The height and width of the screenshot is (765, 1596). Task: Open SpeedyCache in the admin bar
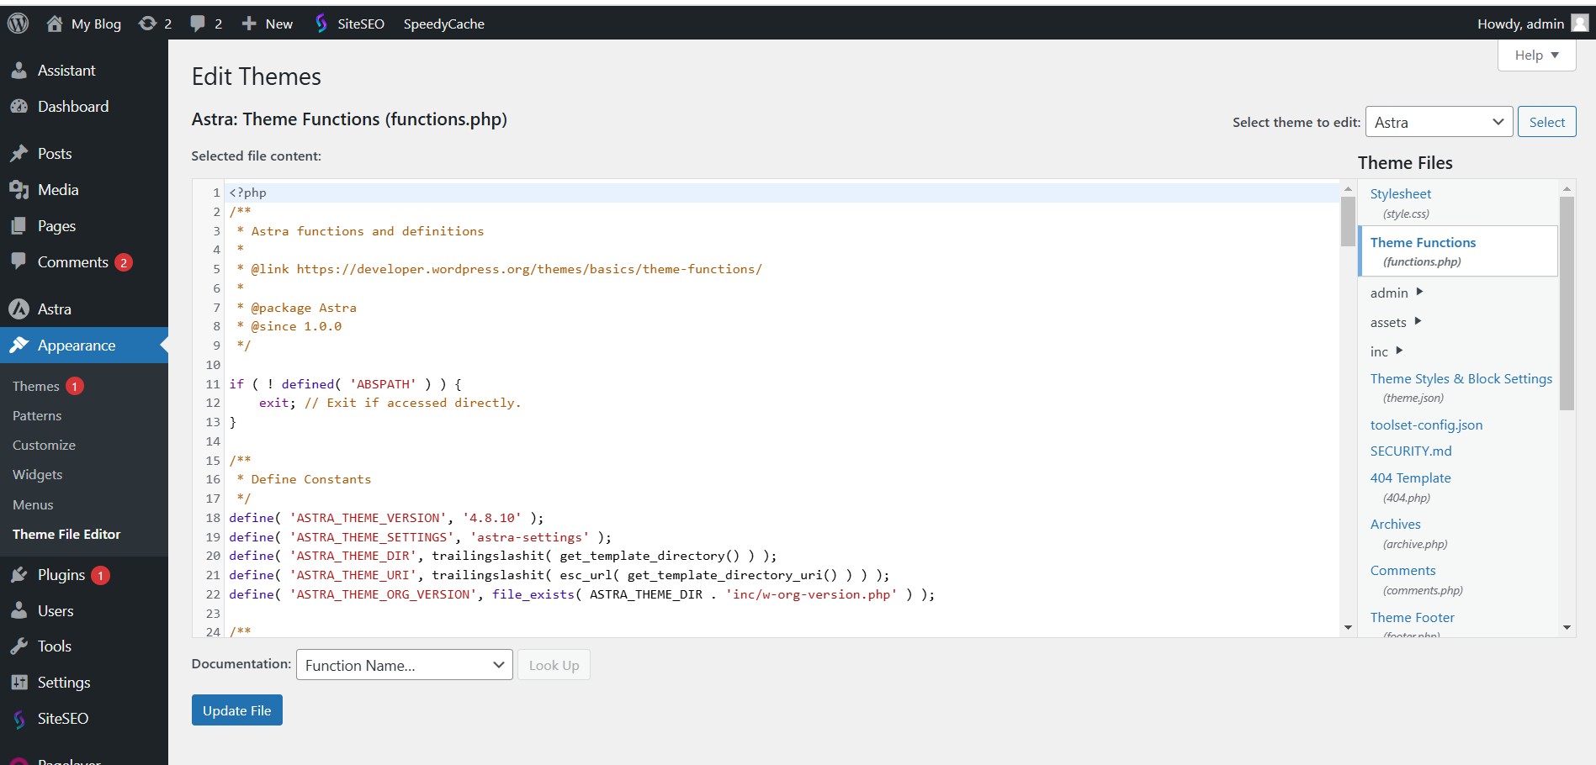click(443, 24)
